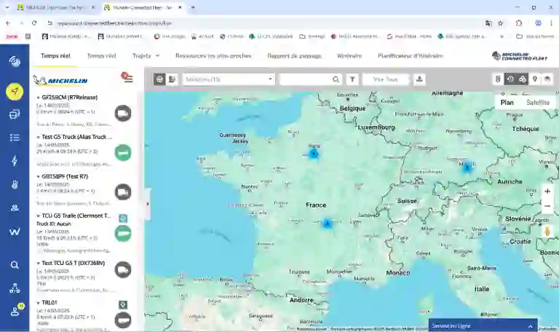Expand the Service en Ligne chat panel chevron

(530, 326)
